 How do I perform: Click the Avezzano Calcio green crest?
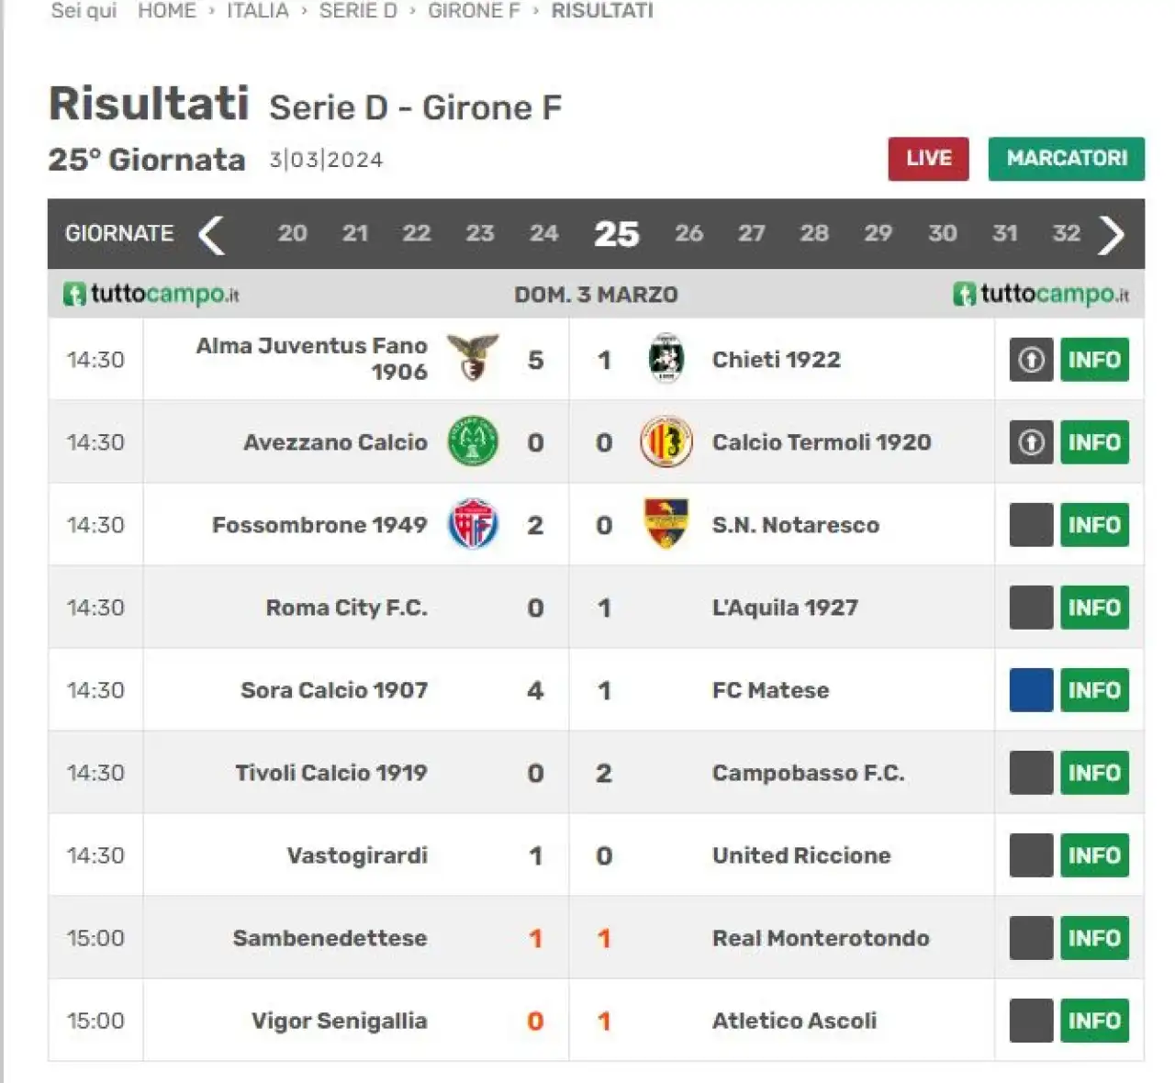coord(473,441)
